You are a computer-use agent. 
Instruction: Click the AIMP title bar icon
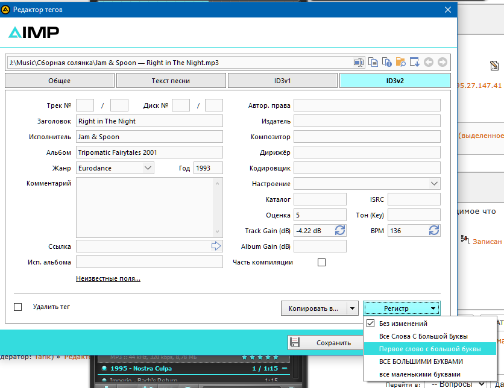tap(5, 10)
